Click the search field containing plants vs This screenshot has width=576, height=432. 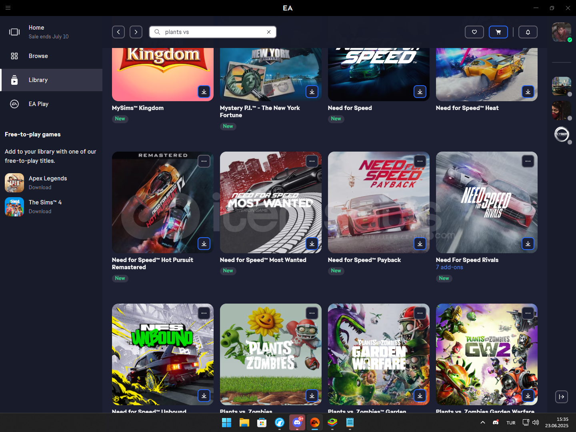coord(213,32)
